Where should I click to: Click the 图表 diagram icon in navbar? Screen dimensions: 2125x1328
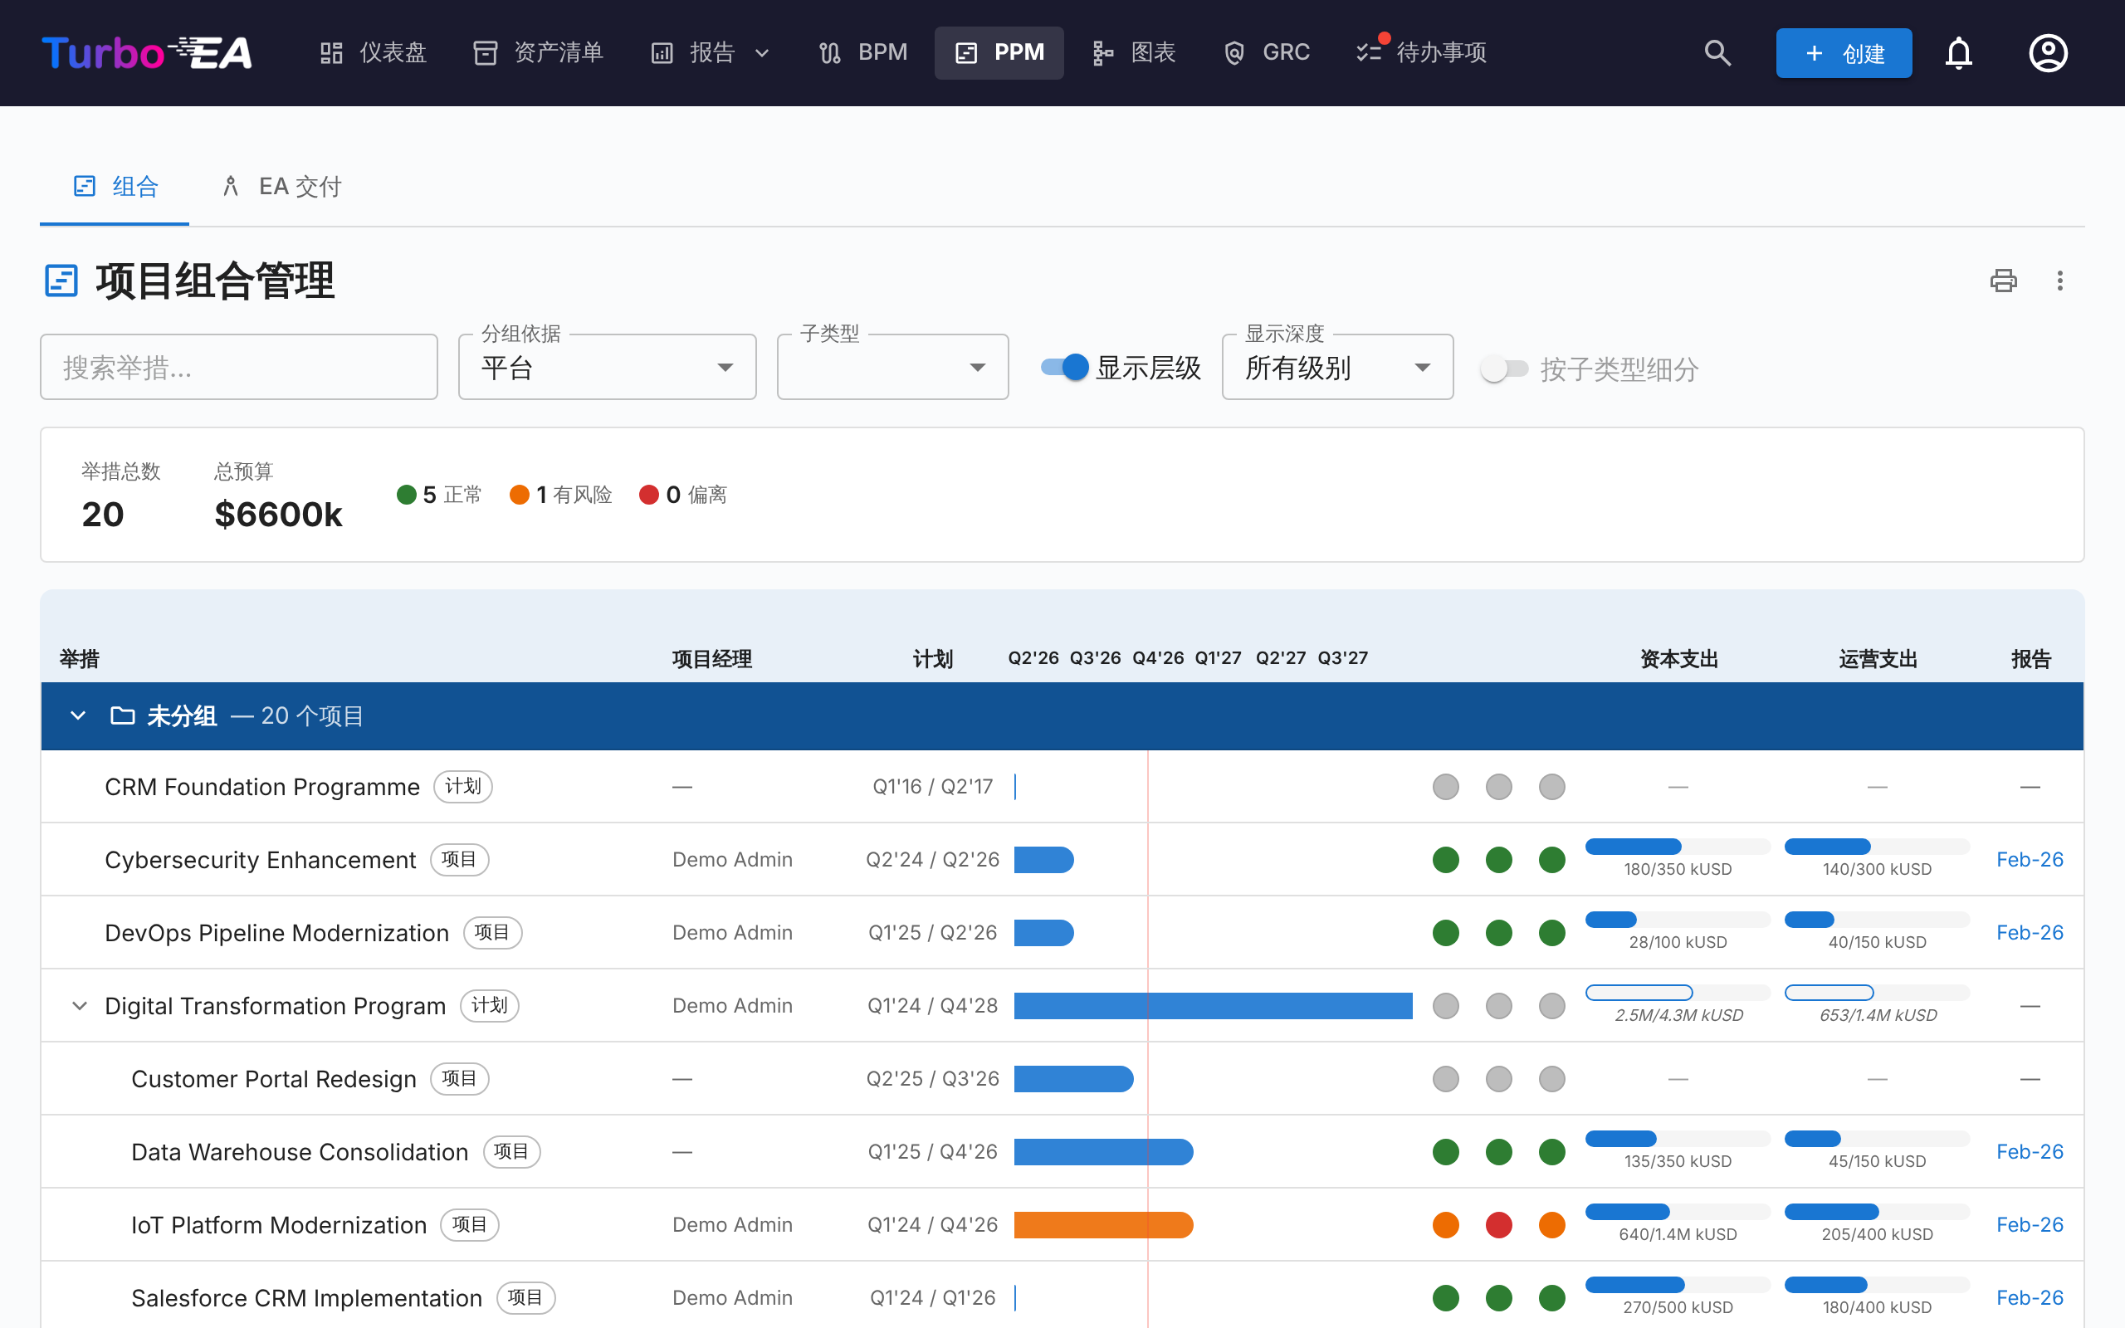[x=1103, y=52]
